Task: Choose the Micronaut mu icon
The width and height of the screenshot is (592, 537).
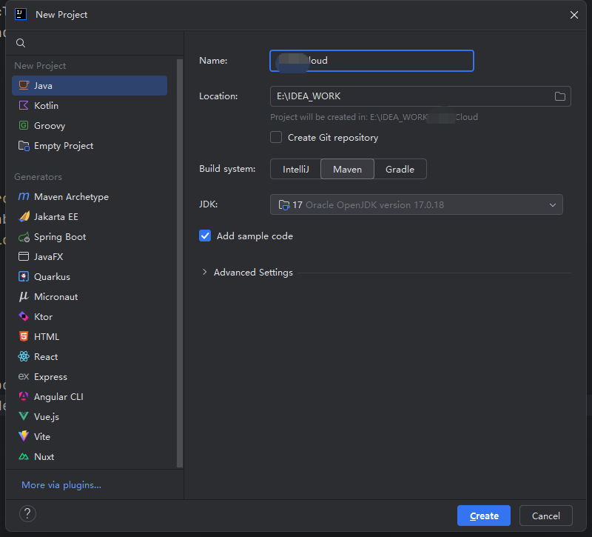Action: point(24,297)
